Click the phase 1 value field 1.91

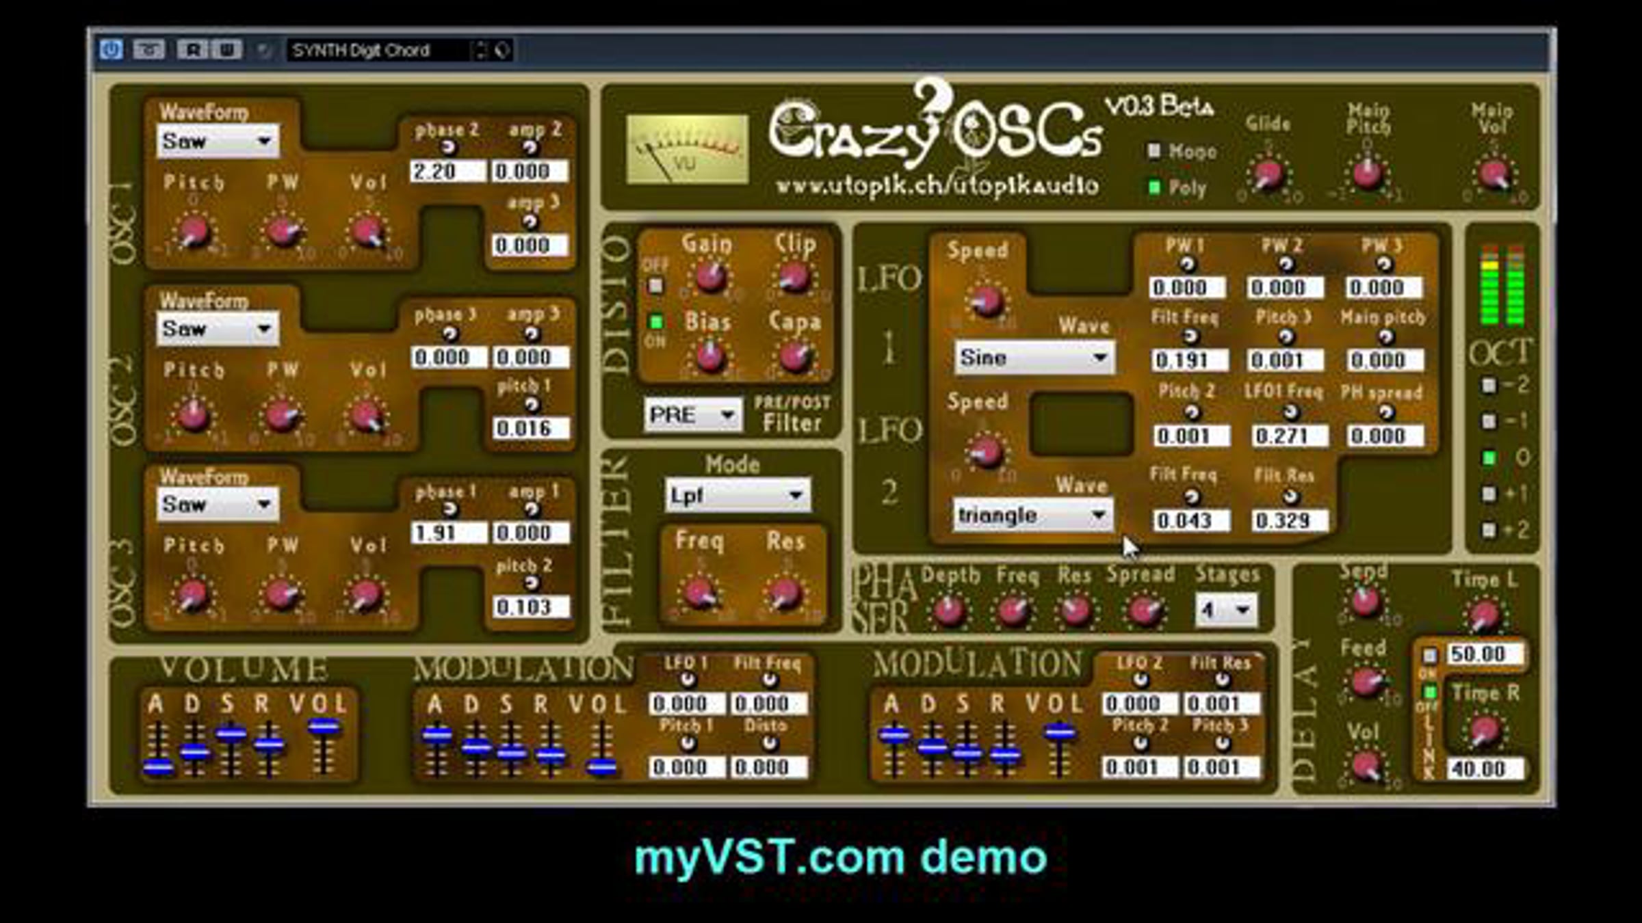click(448, 533)
